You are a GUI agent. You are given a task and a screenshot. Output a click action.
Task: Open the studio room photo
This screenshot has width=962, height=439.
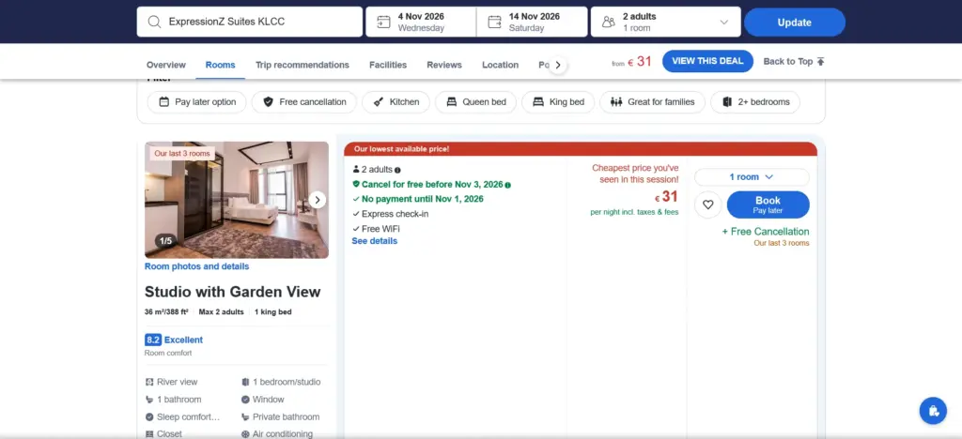236,200
